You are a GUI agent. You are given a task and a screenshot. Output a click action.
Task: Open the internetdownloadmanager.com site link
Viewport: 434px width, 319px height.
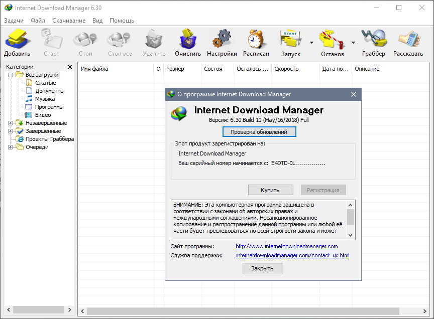point(286,246)
